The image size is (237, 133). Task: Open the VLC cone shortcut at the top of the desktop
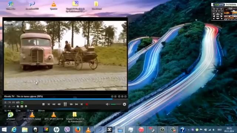pyautogui.click(x=54, y=6)
